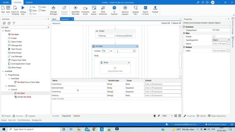Open the zoom percentage dropdown
The width and height of the screenshot is (235, 132).
pos(172,116)
